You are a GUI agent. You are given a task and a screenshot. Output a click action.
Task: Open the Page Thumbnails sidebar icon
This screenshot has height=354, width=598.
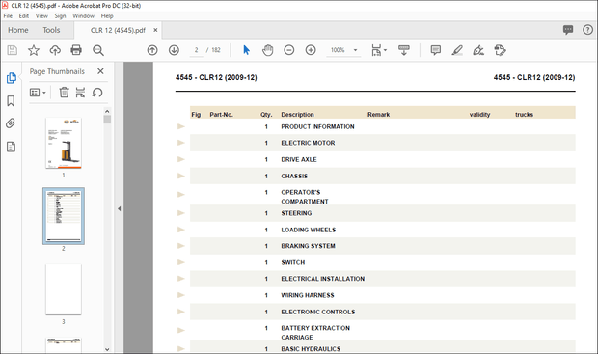tap(11, 78)
